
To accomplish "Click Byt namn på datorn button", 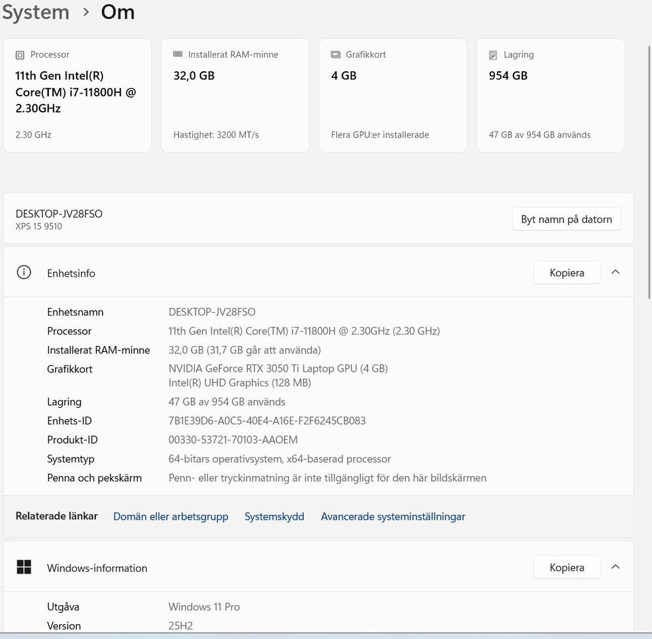I will point(566,219).
